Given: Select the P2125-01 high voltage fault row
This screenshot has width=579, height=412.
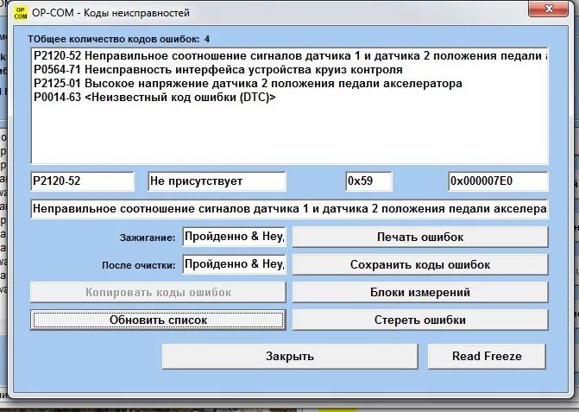Looking at the screenshot, I should (290, 84).
